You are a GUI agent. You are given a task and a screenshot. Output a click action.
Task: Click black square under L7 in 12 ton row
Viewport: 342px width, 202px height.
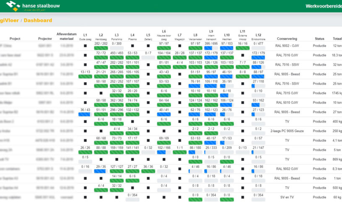pos(180,46)
